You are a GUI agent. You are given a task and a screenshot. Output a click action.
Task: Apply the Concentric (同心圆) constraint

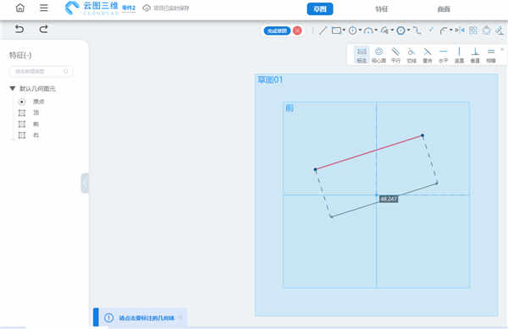pyautogui.click(x=378, y=55)
